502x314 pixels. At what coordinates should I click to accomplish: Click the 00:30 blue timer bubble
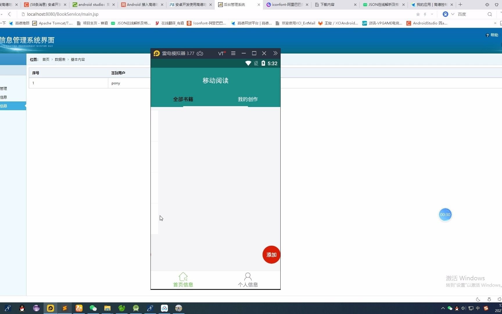coord(445,215)
